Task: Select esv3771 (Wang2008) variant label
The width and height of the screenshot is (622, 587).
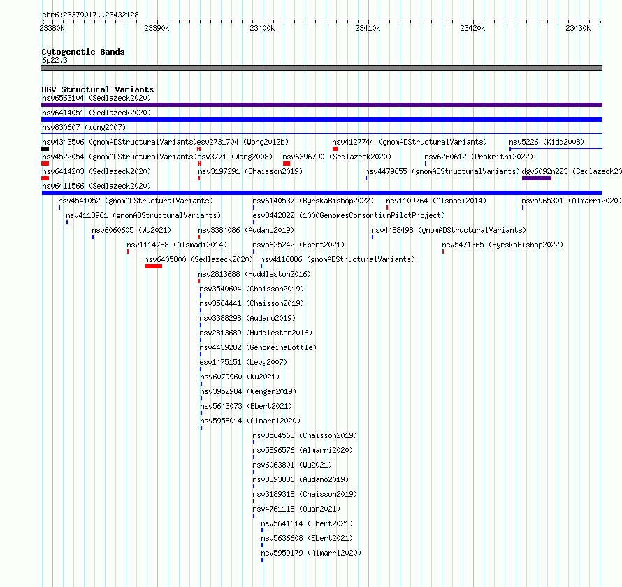Action: [x=235, y=157]
